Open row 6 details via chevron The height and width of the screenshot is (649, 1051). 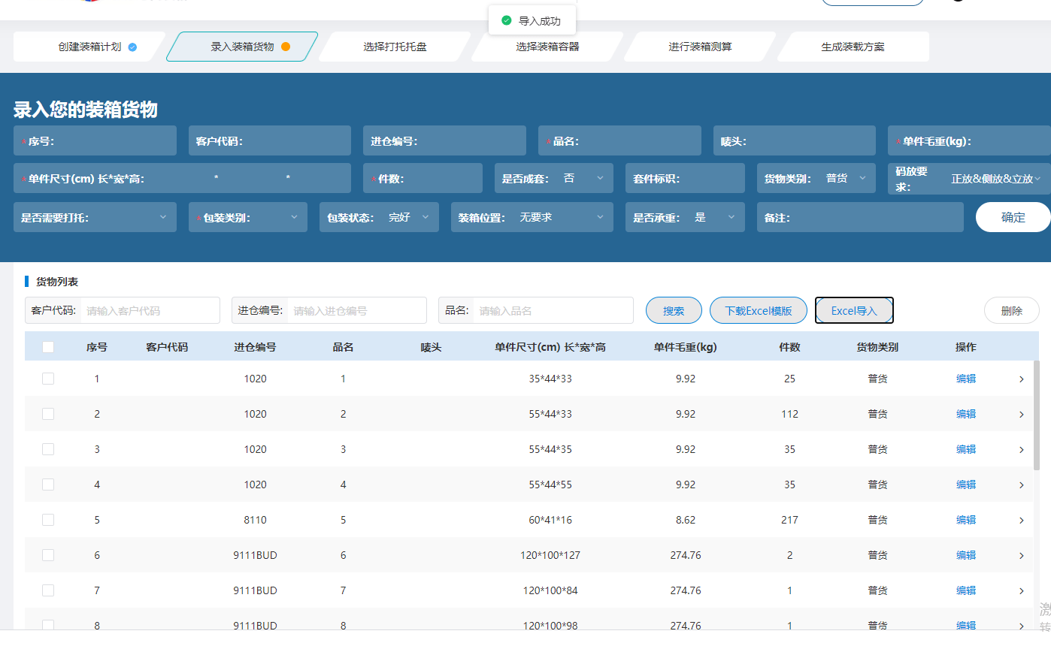(1021, 556)
